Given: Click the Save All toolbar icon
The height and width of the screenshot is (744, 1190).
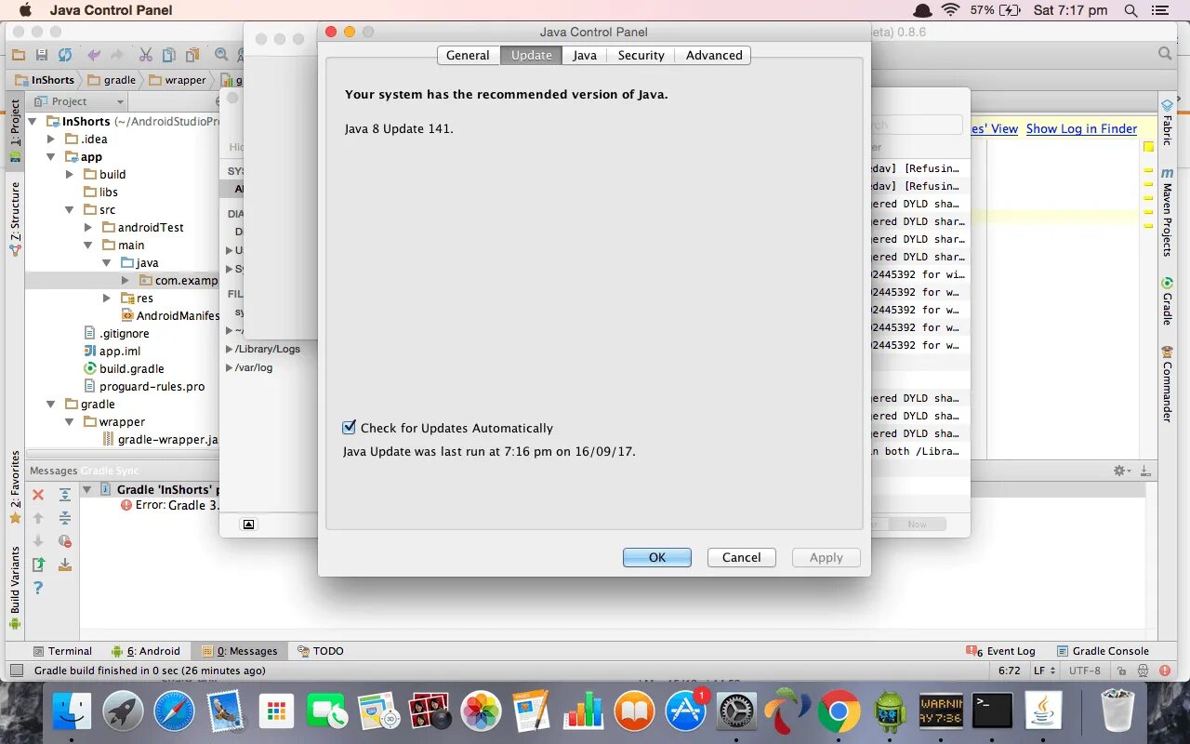Looking at the screenshot, I should [41, 55].
